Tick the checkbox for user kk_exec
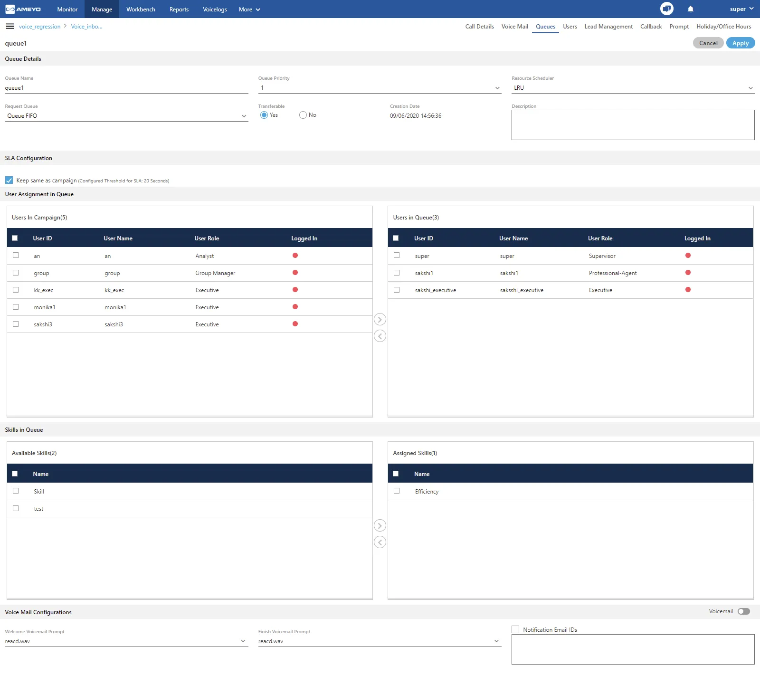Viewport: 760px width, 675px height. [16, 290]
